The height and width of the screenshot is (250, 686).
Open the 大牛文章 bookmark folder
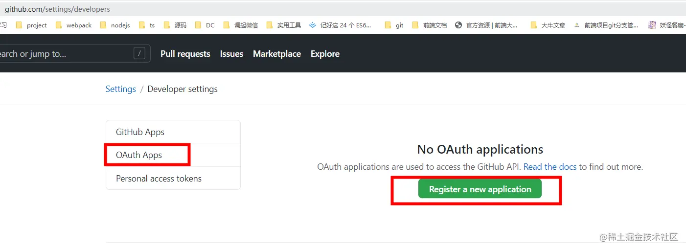pos(548,25)
